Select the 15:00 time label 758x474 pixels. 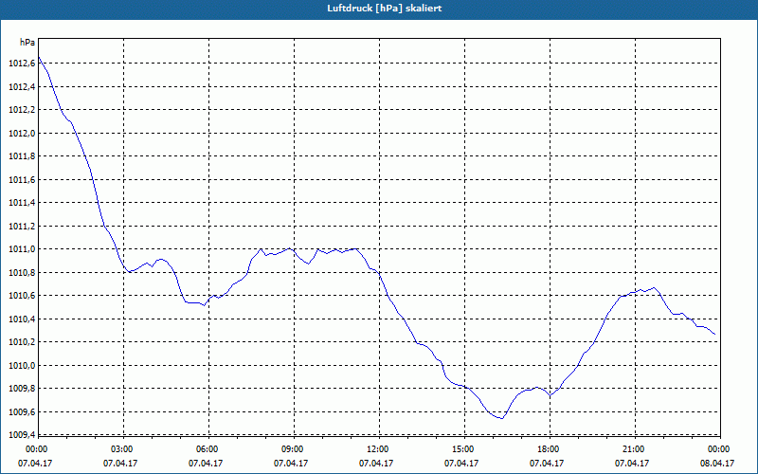coord(462,449)
